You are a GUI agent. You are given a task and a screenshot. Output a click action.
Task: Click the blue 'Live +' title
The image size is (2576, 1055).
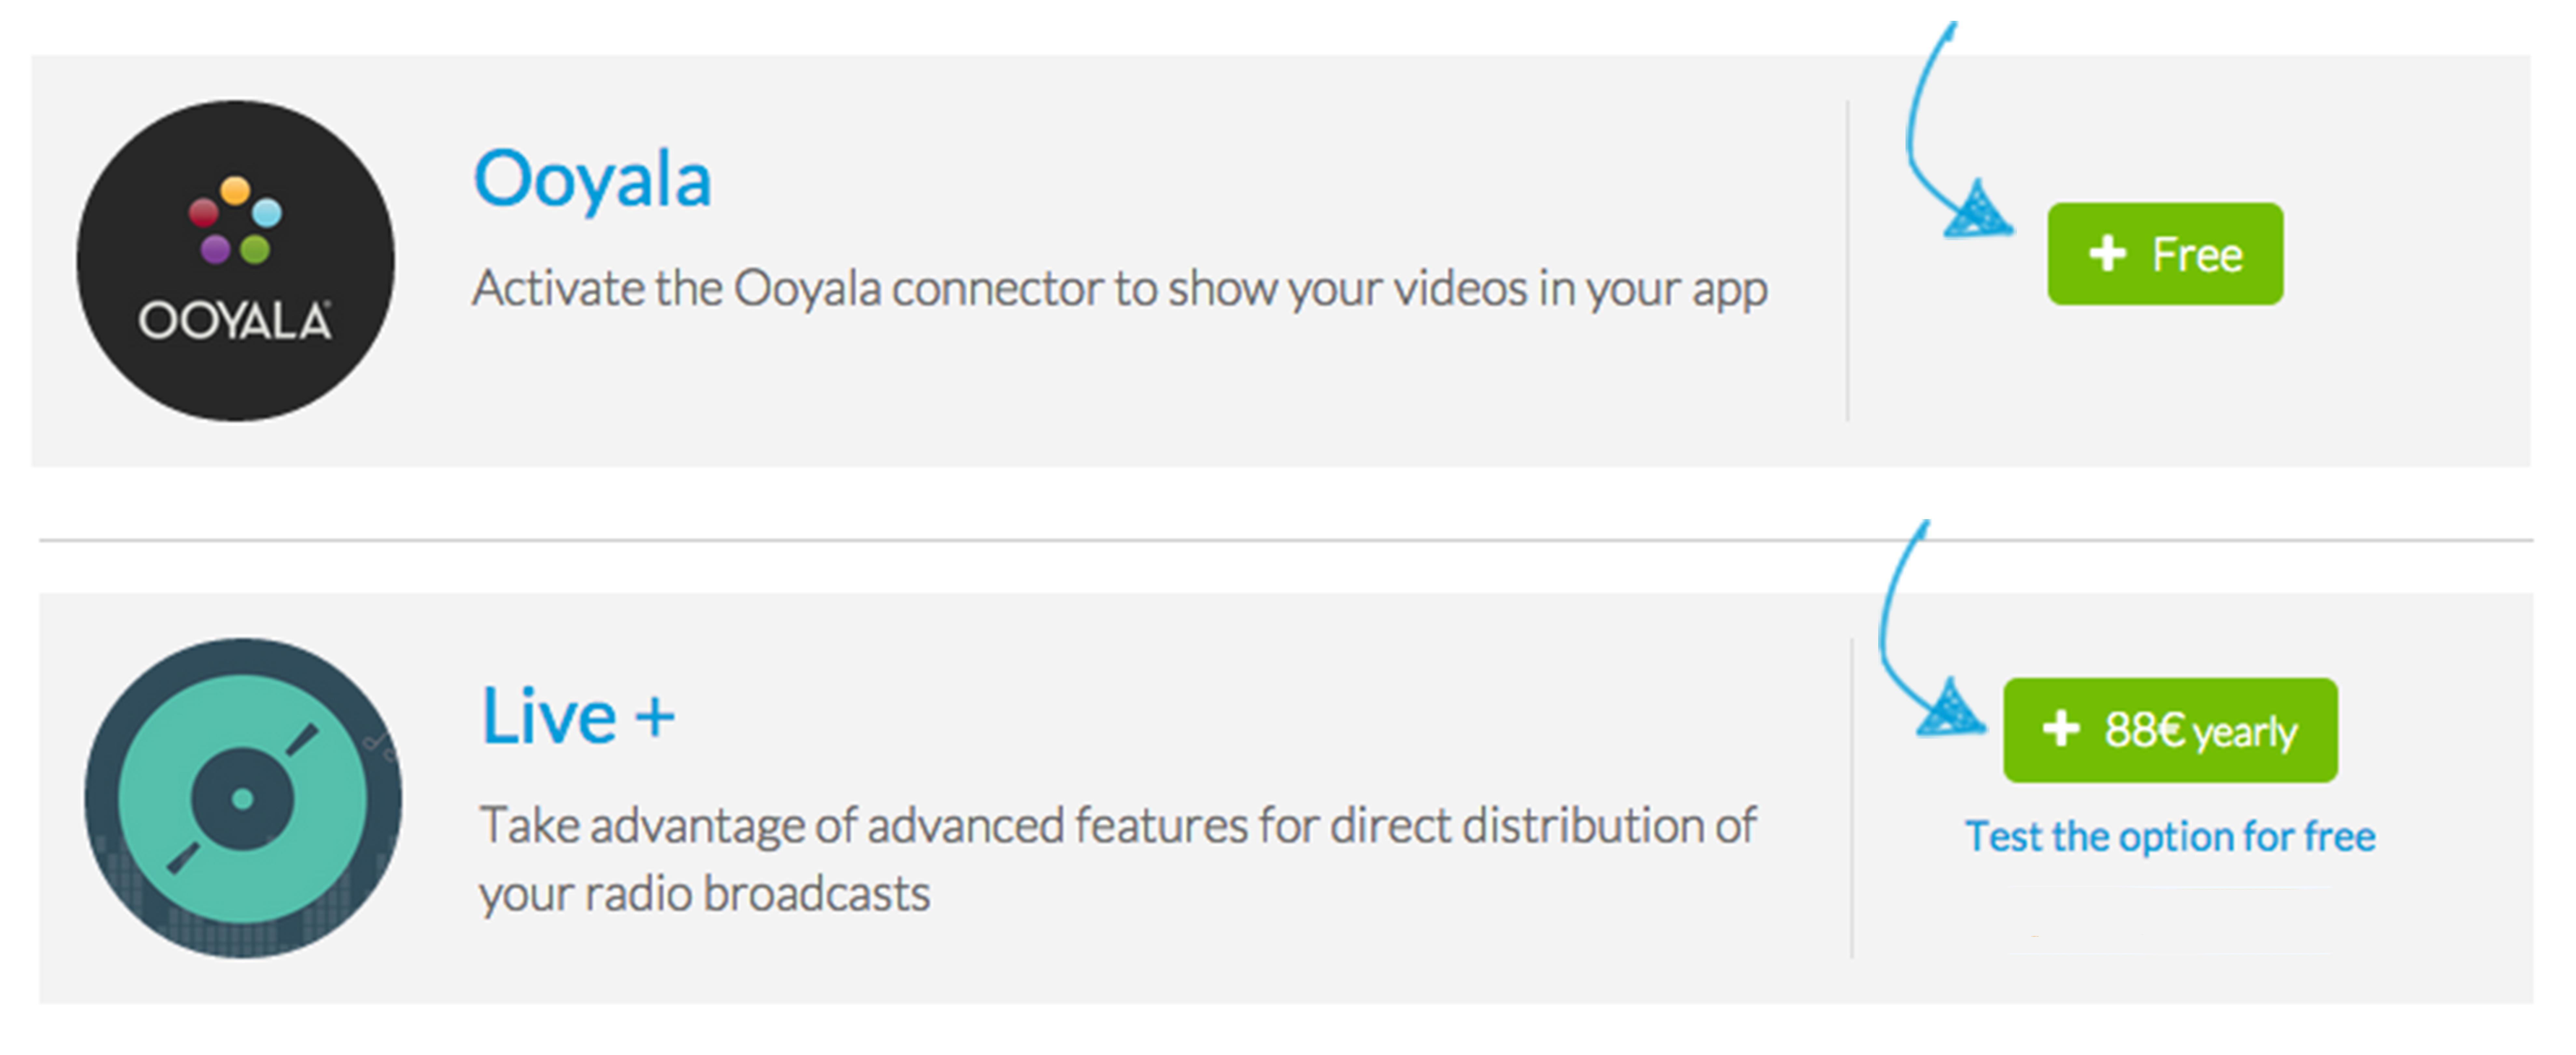coord(578,716)
